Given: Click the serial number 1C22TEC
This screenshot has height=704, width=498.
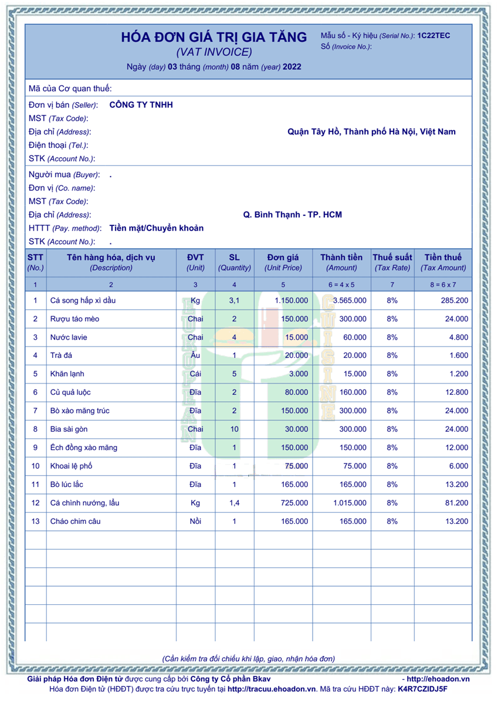Looking at the screenshot, I should tap(433, 36).
